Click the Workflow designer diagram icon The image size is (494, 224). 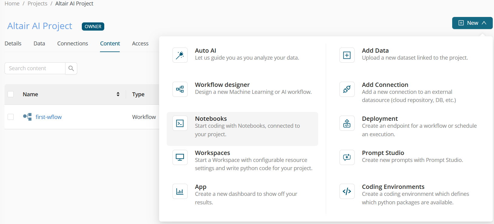(180, 89)
